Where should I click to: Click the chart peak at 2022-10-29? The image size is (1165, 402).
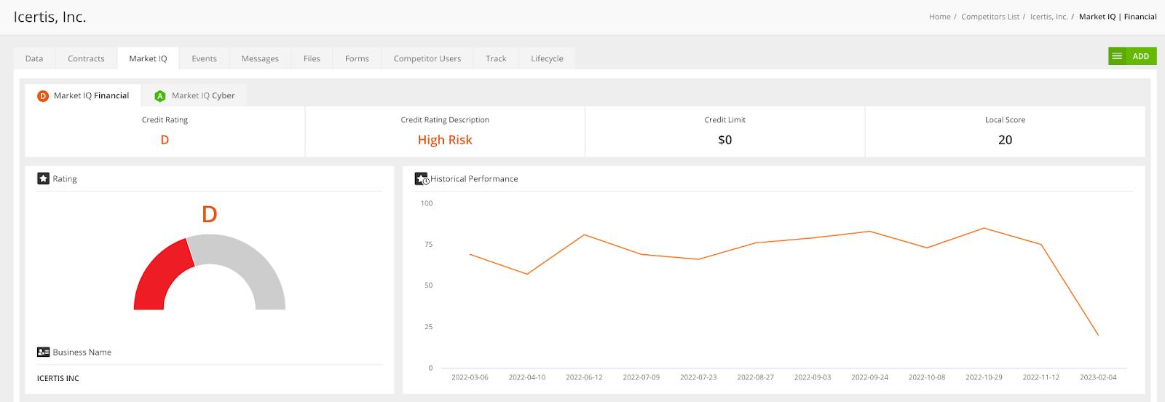tap(984, 228)
